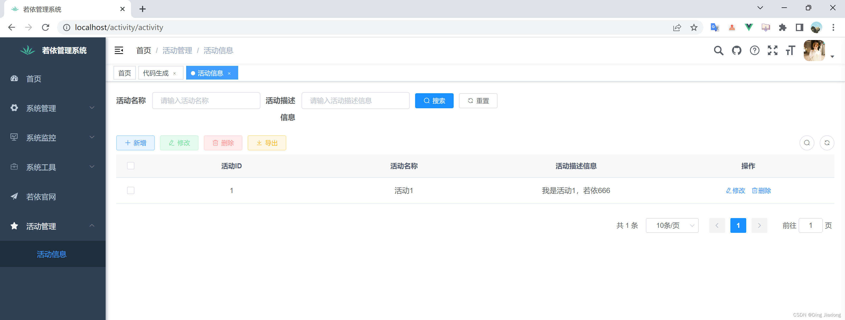The height and width of the screenshot is (320, 845).
Task: Open the GitHub source icon
Action: 736,50
